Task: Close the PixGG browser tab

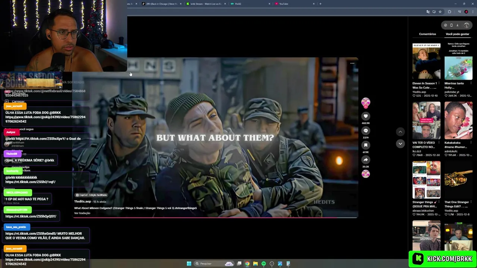Action: tap(269, 4)
